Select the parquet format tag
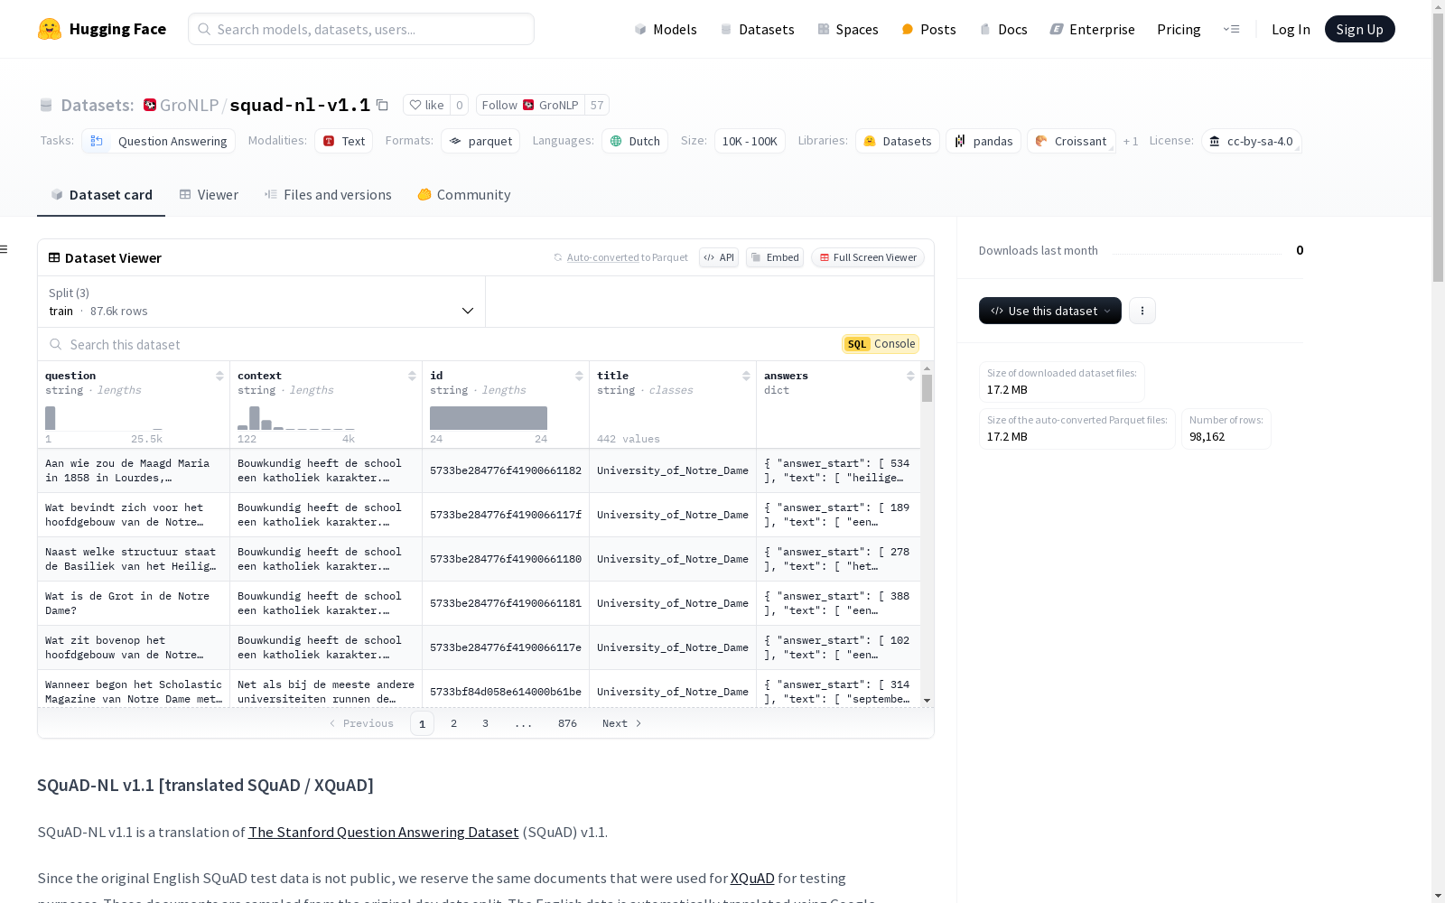Viewport: 1445px width, 903px height. click(x=480, y=141)
